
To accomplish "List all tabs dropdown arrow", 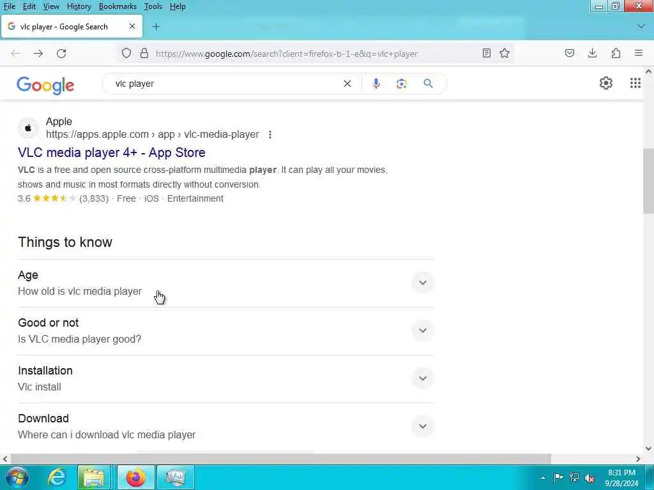I will click(641, 26).
